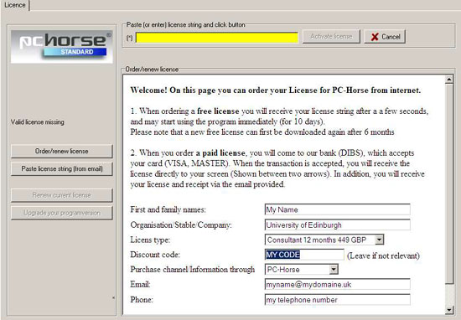Image resolution: width=461 pixels, height=320 pixels.
Task: Click the 'Discount code:' label
Action: pos(155,255)
